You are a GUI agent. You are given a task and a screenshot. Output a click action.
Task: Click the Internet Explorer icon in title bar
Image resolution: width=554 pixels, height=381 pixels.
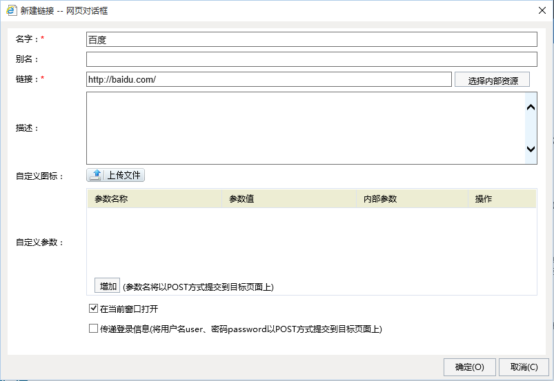coord(12,10)
